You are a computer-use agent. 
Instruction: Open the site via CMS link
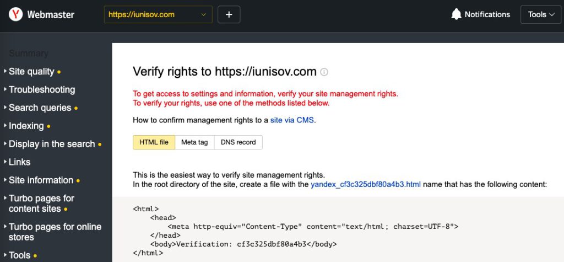(293, 120)
